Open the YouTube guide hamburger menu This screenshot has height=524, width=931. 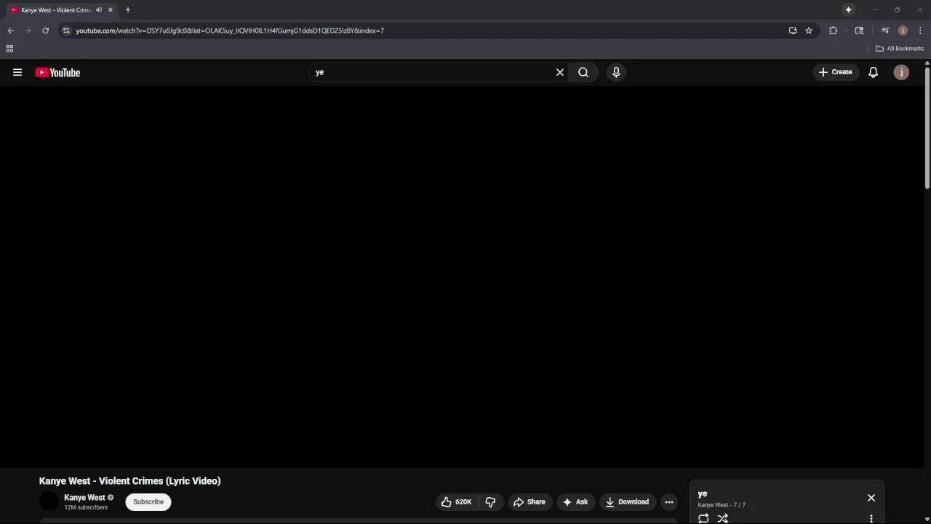[17, 72]
